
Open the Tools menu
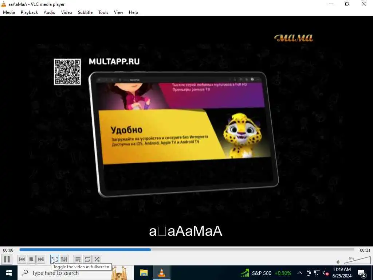click(103, 12)
